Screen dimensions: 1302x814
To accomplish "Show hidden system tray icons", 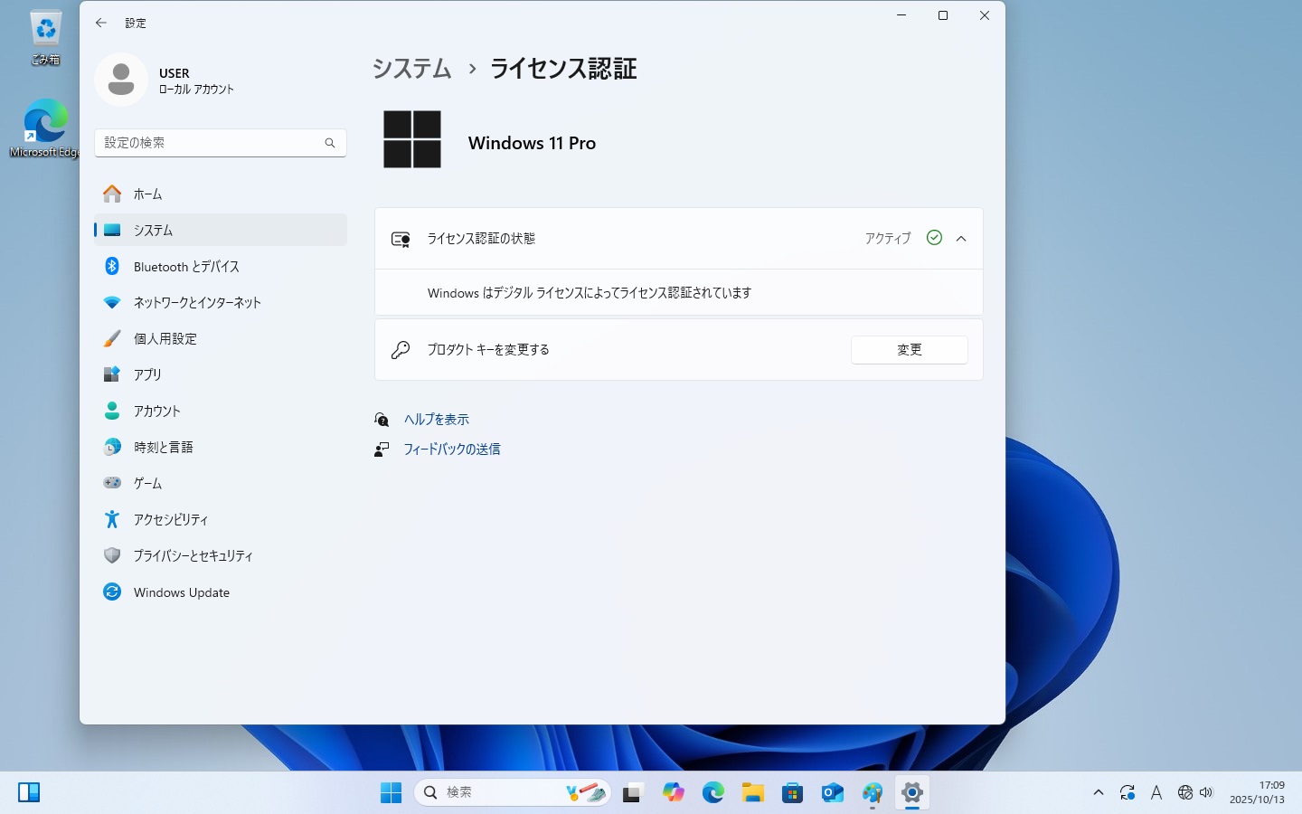I will pos(1099,793).
